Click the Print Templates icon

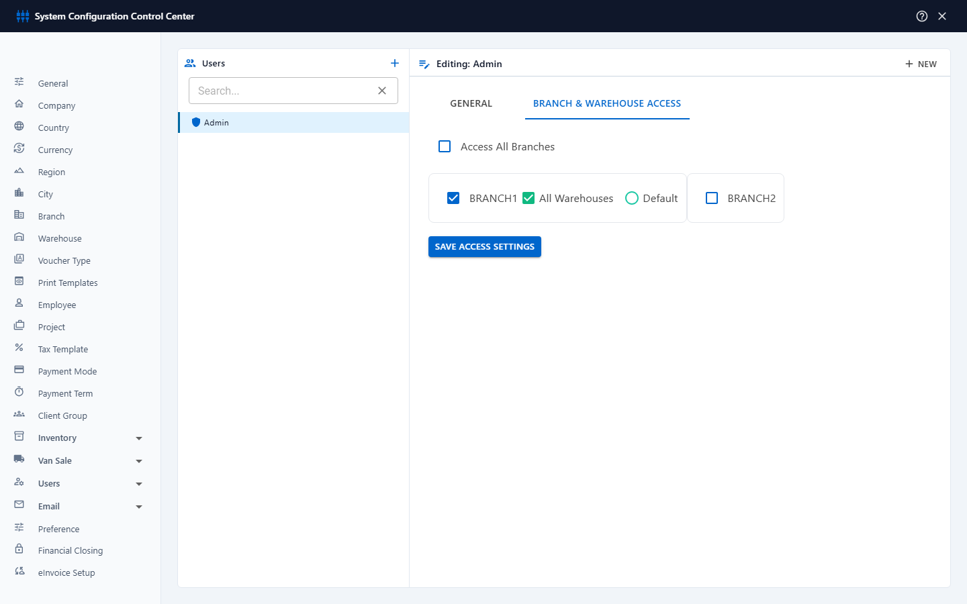pos(19,281)
